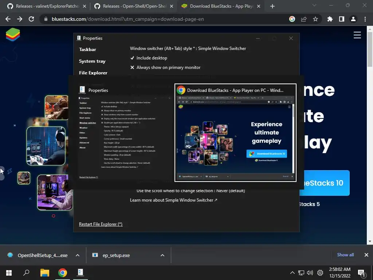Click Chrome icon in switcher title
Screen dimensions: 373x280
[x=181, y=90]
